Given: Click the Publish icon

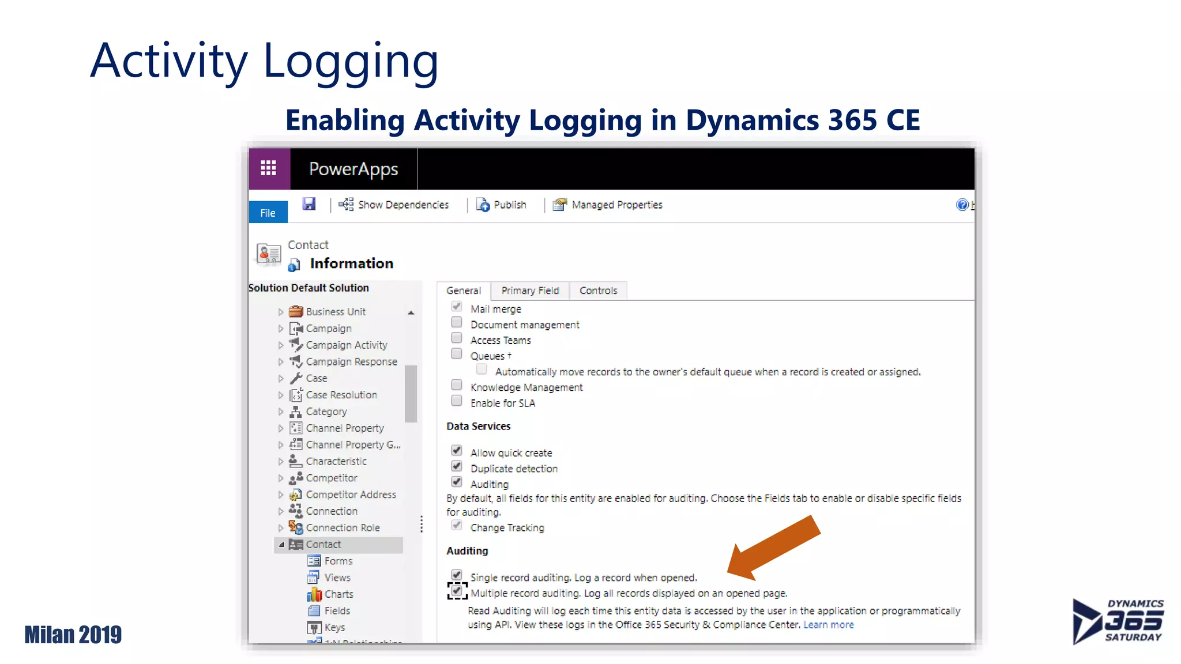Looking at the screenshot, I should [483, 205].
